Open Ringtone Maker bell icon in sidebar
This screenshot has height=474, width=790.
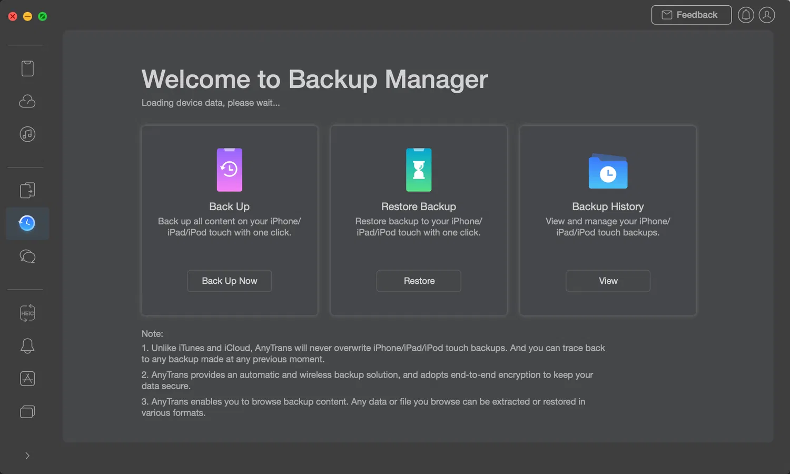pyautogui.click(x=27, y=346)
